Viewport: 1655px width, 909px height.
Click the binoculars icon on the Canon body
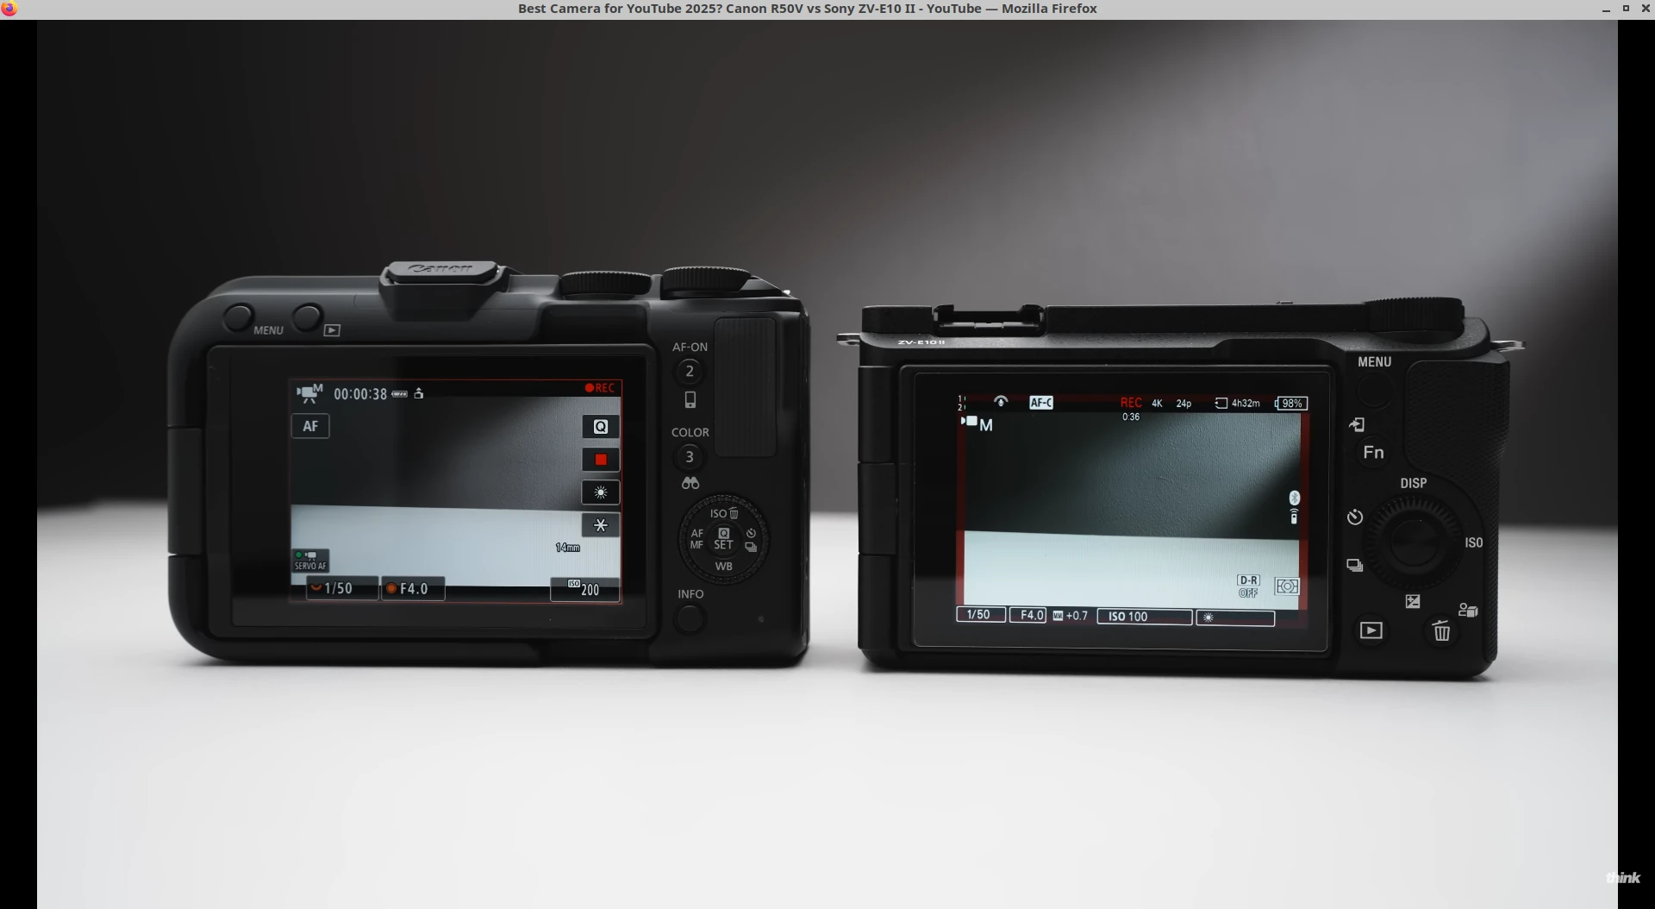pos(690,484)
